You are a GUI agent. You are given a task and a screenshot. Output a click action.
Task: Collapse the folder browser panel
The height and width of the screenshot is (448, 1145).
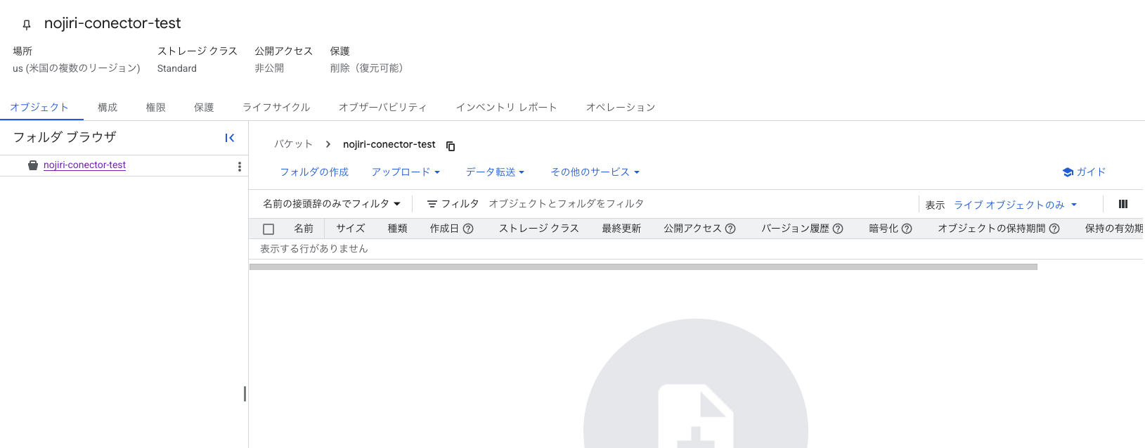click(229, 138)
